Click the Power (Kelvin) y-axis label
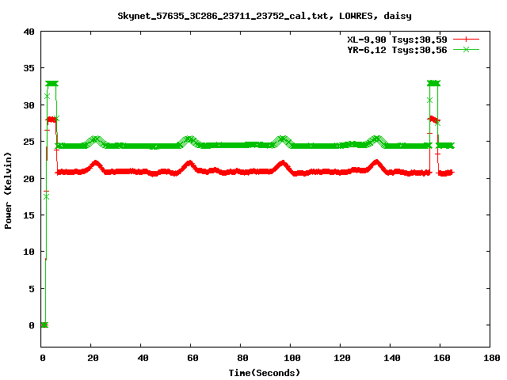This screenshot has height=380, width=507. [x=8, y=190]
